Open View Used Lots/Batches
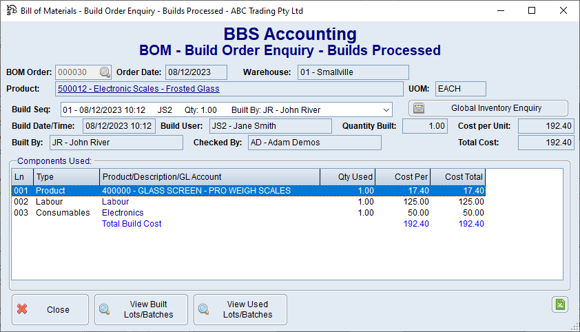This screenshot has height=332, width=580. (x=240, y=309)
